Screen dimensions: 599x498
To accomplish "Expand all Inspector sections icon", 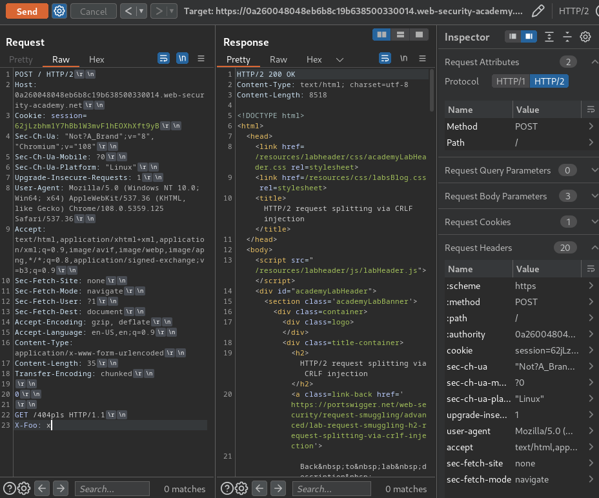I will pos(549,37).
